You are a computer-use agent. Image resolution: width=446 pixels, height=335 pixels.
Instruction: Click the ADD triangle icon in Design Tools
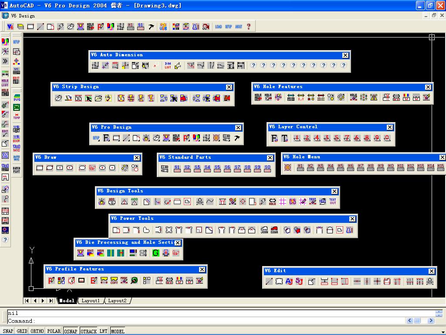click(134, 202)
